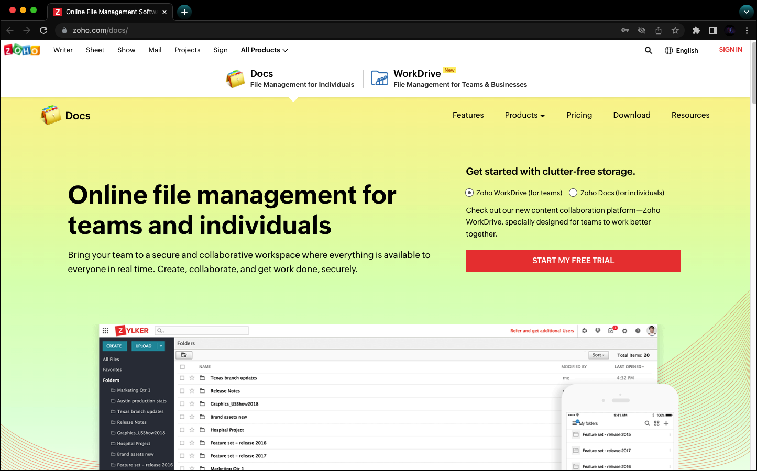The image size is (757, 471).
Task: Click the WorkDrive folder icon
Action: click(x=379, y=78)
